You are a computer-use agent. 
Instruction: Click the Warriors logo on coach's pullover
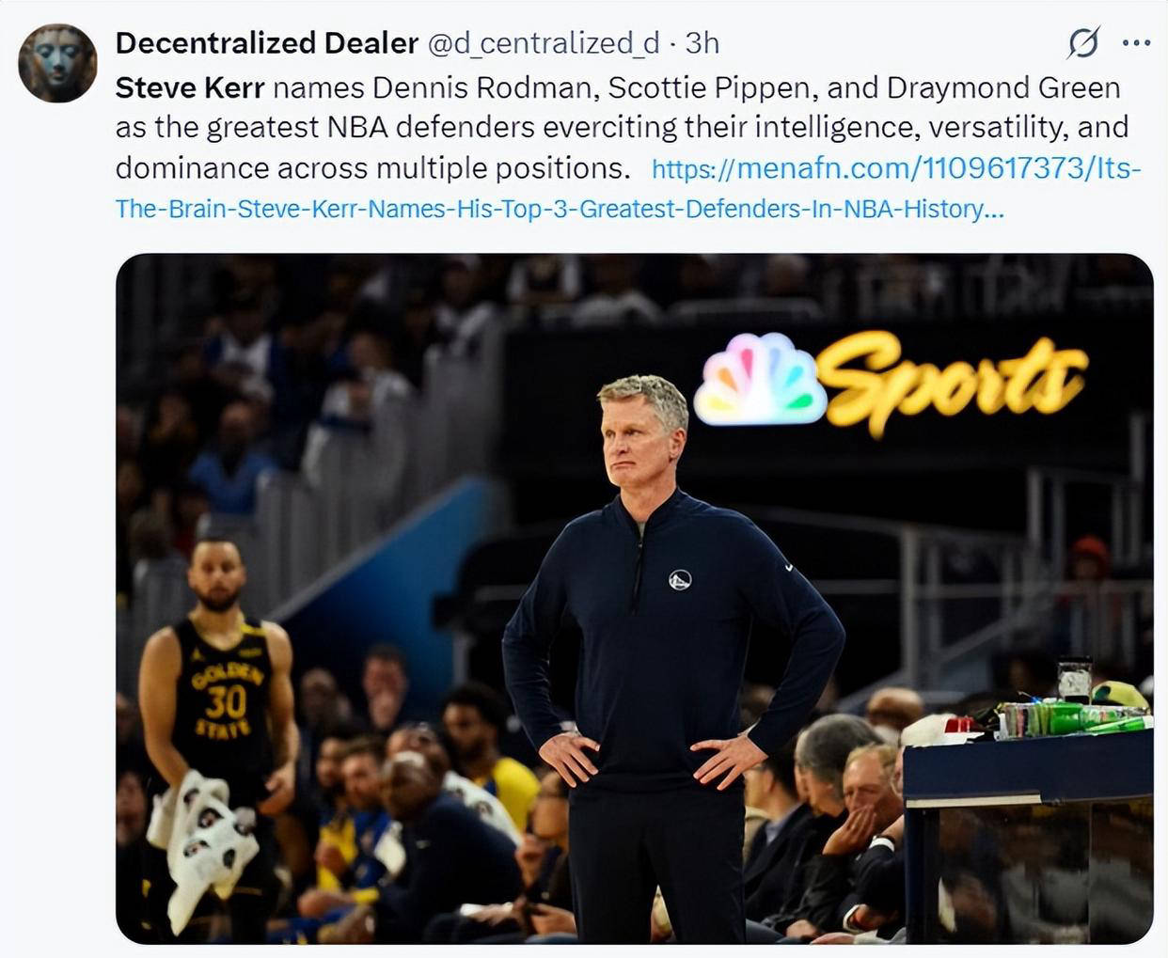click(679, 580)
